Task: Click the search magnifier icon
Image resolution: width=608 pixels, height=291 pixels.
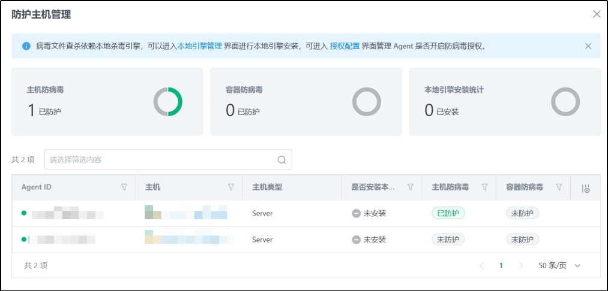Action: [x=281, y=160]
